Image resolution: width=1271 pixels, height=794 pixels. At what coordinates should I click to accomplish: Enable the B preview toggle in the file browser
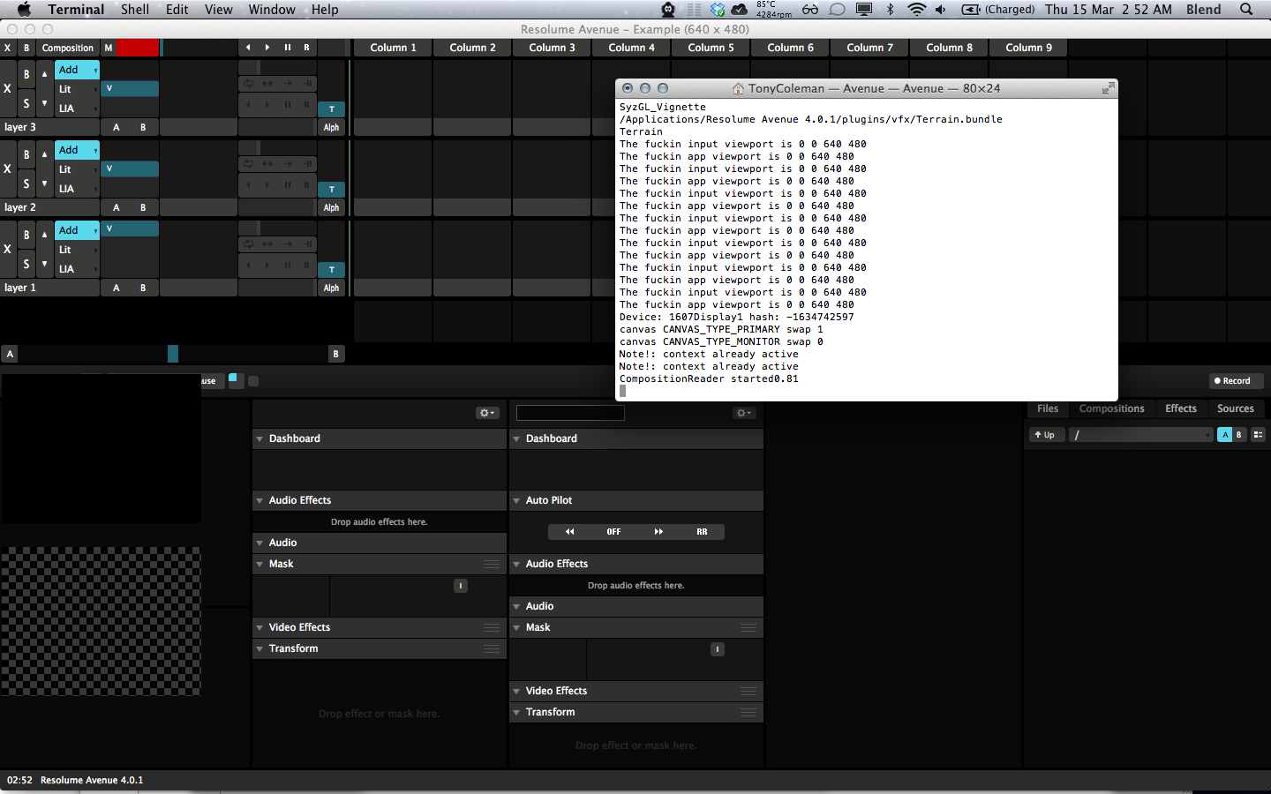point(1238,434)
